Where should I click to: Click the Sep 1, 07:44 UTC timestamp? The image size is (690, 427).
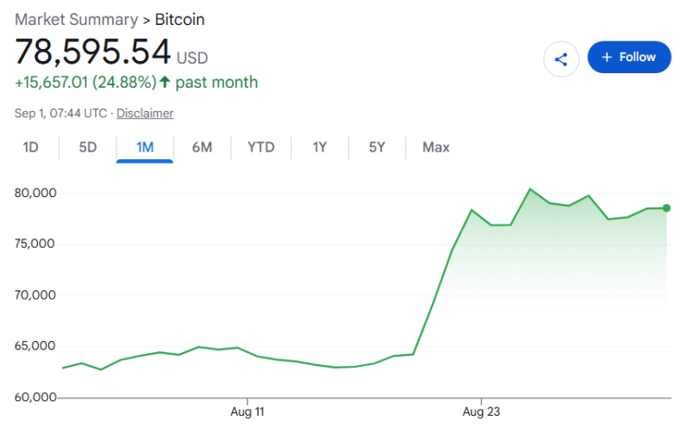[60, 114]
